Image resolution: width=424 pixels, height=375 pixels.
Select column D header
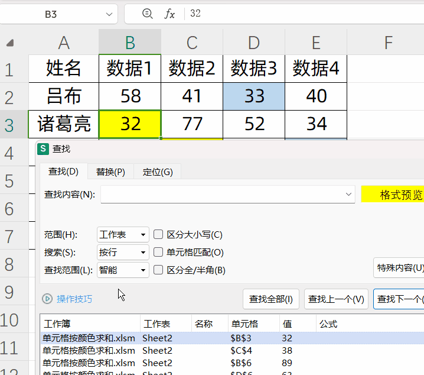[254, 42]
